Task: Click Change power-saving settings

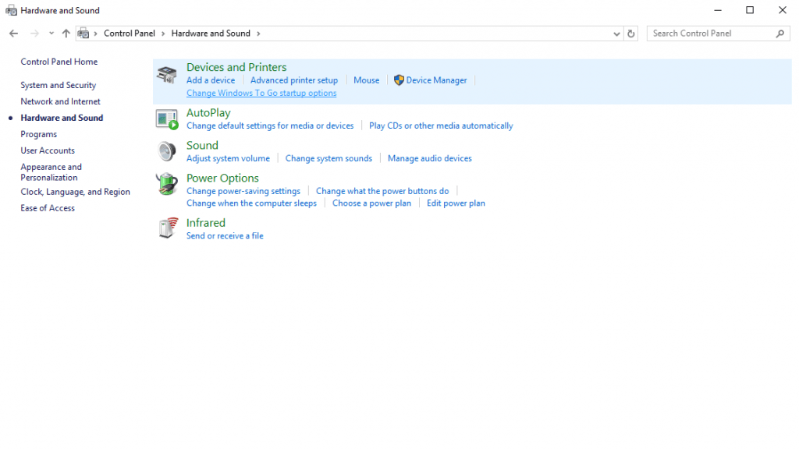Action: (243, 191)
